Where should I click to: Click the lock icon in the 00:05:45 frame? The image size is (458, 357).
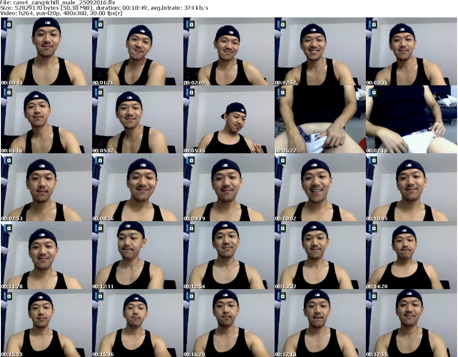(191, 92)
